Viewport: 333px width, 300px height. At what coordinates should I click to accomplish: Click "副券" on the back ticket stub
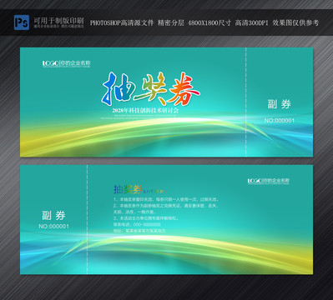coord(53,215)
